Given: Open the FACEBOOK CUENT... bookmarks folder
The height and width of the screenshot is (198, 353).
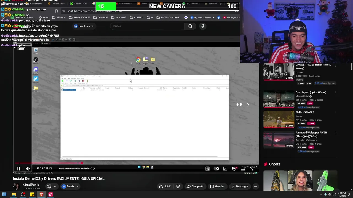Looking at the screenshot, I should pos(169,17).
